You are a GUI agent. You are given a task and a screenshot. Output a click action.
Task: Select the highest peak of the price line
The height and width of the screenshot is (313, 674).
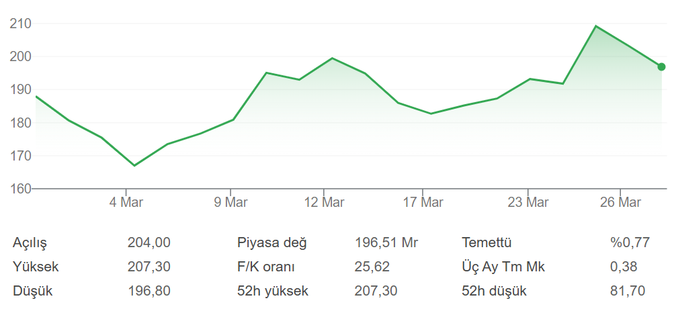click(595, 26)
